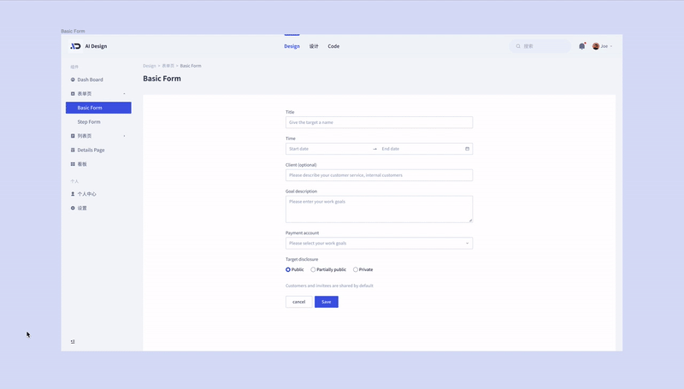Click the Save button
The image size is (684, 389).
coord(327,302)
